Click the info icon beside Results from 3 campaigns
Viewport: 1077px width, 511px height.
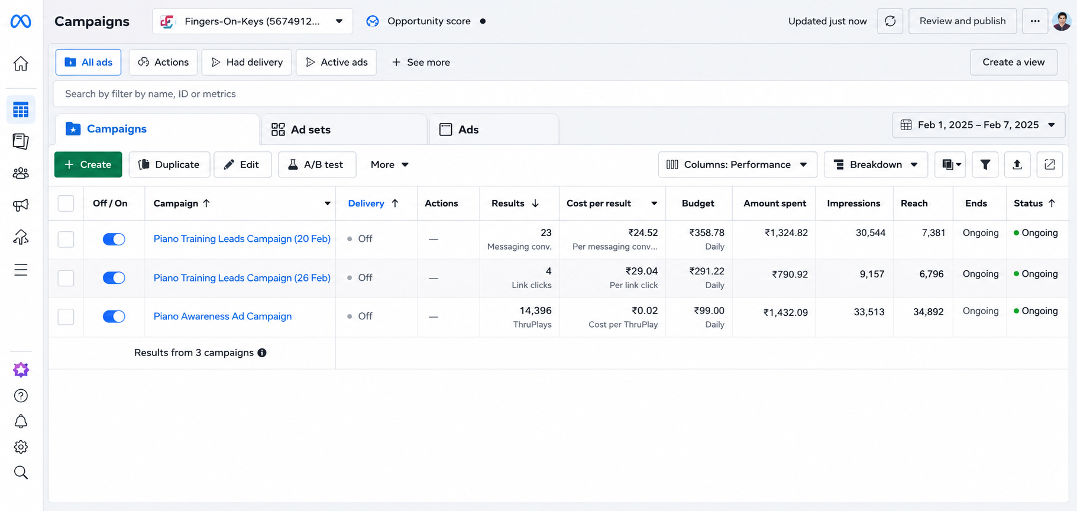[262, 352]
